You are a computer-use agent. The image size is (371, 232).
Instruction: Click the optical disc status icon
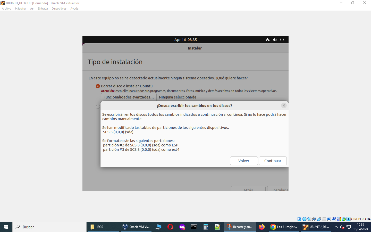pos(304,219)
